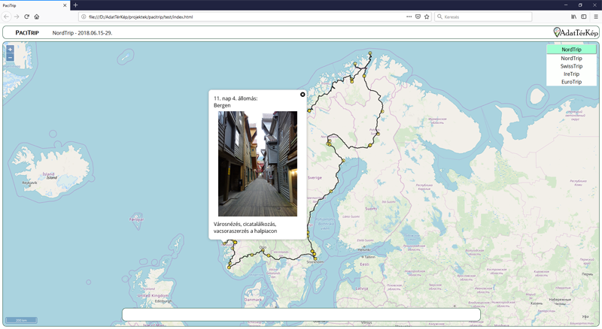The height and width of the screenshot is (329, 602).
Task: Select the PaciTrip browser tab
Action: (x=35, y=5)
